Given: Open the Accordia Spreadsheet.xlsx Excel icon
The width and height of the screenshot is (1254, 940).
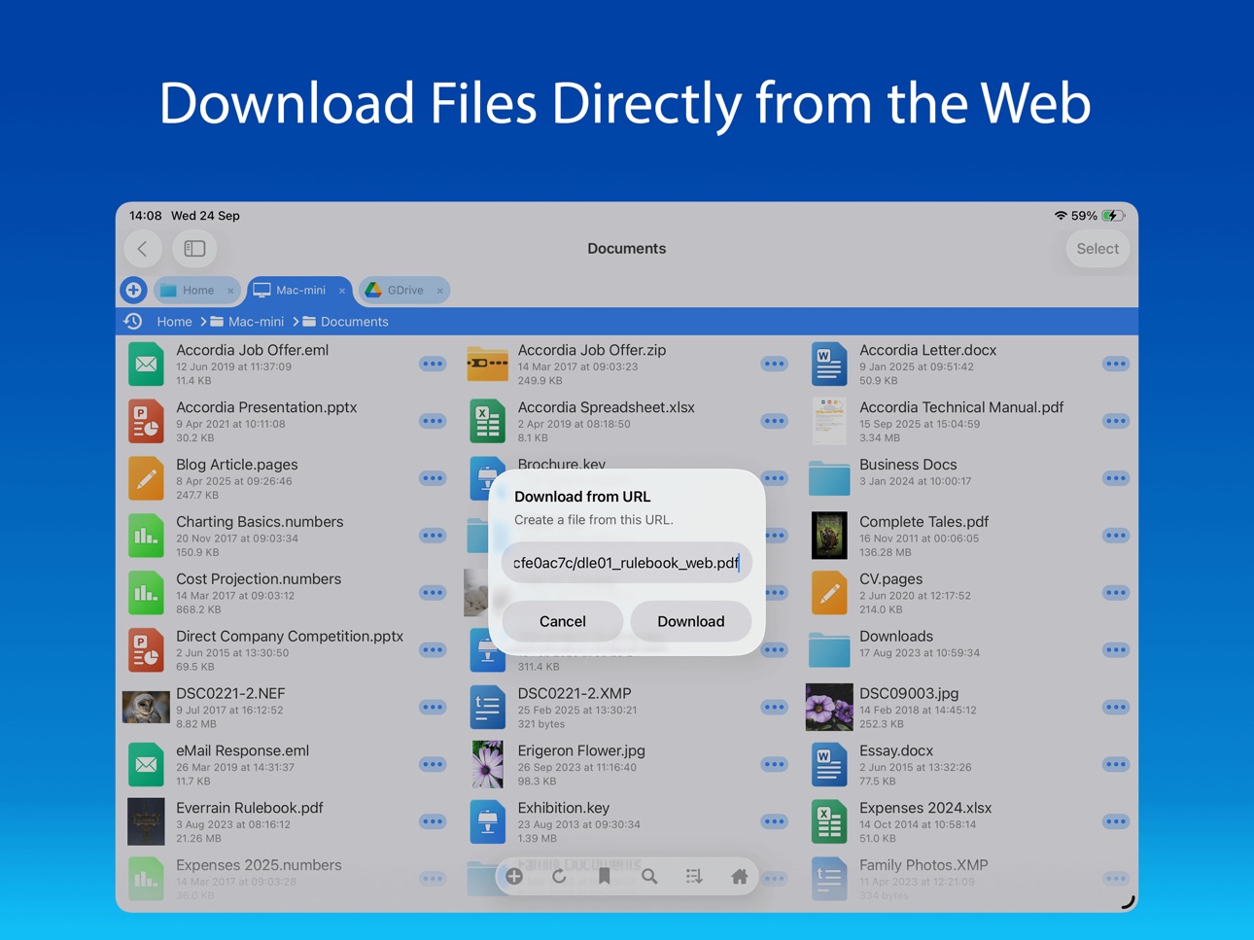Looking at the screenshot, I should coord(487,422).
